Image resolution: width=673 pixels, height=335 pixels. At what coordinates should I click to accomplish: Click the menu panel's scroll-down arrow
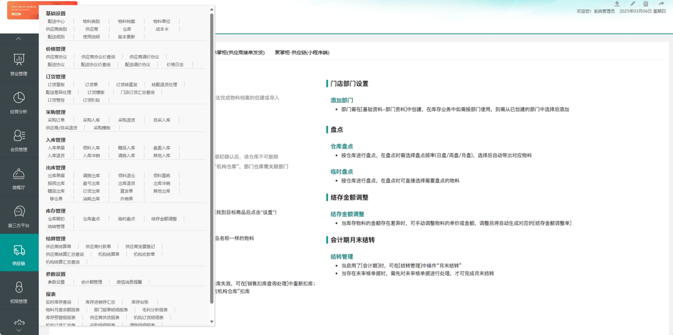(x=212, y=321)
